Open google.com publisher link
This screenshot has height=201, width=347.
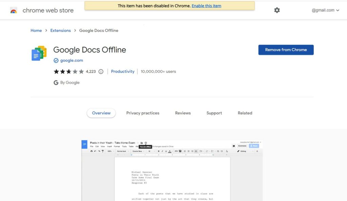click(72, 60)
